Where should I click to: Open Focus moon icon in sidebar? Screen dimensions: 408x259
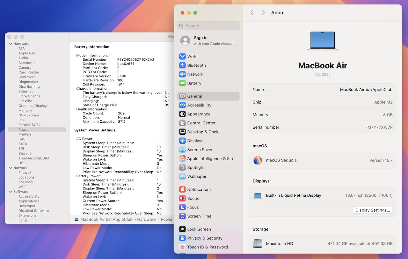(182, 207)
